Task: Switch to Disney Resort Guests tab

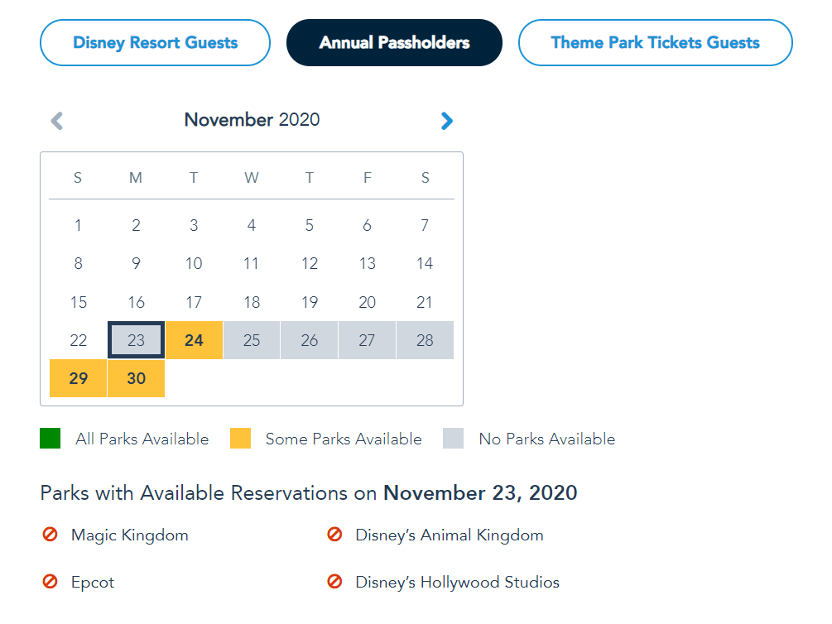Action: click(155, 42)
